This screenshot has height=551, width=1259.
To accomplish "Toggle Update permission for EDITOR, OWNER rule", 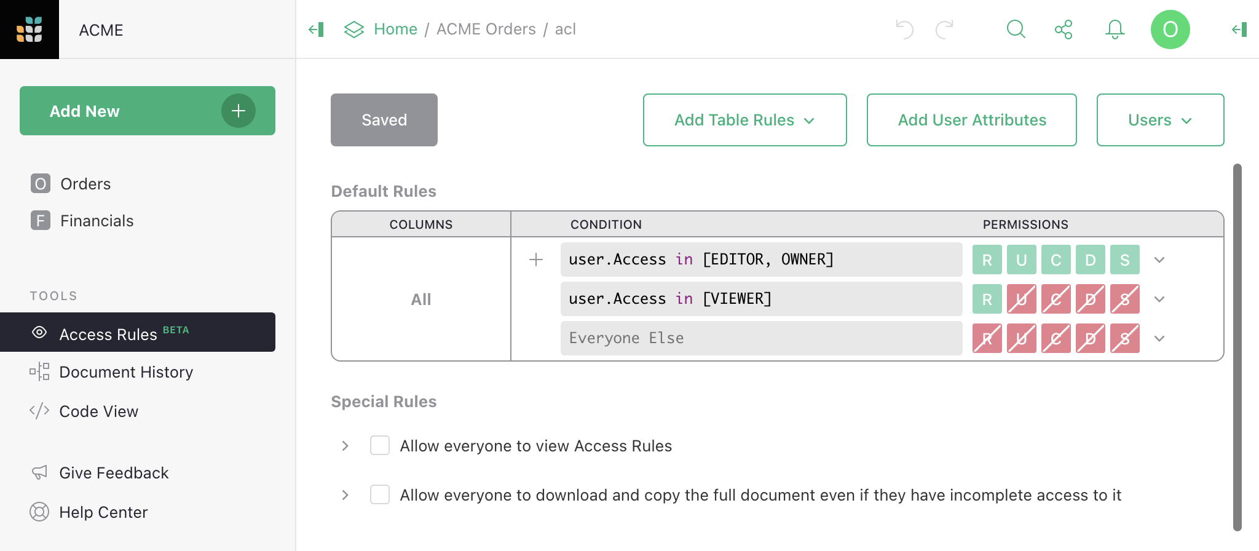I will pyautogui.click(x=1022, y=260).
